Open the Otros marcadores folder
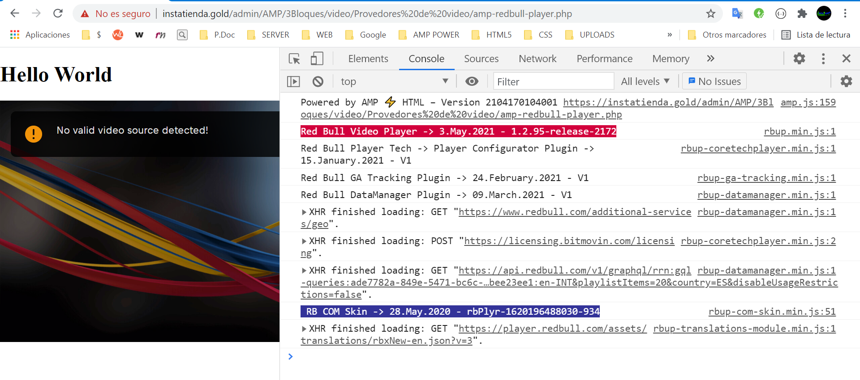 click(x=727, y=35)
